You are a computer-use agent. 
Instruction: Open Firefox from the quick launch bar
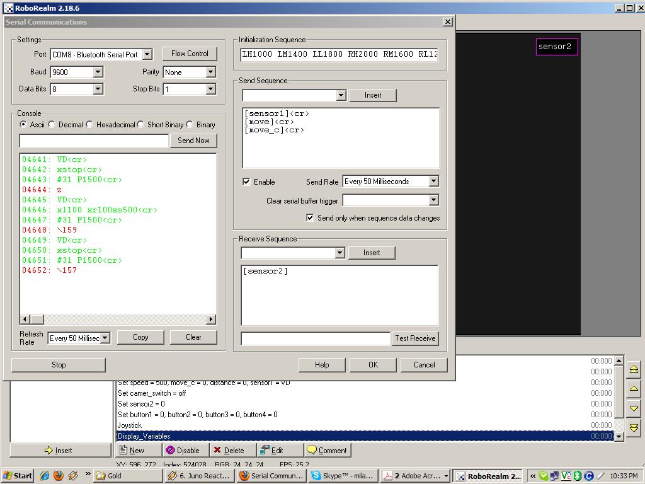(x=59, y=476)
